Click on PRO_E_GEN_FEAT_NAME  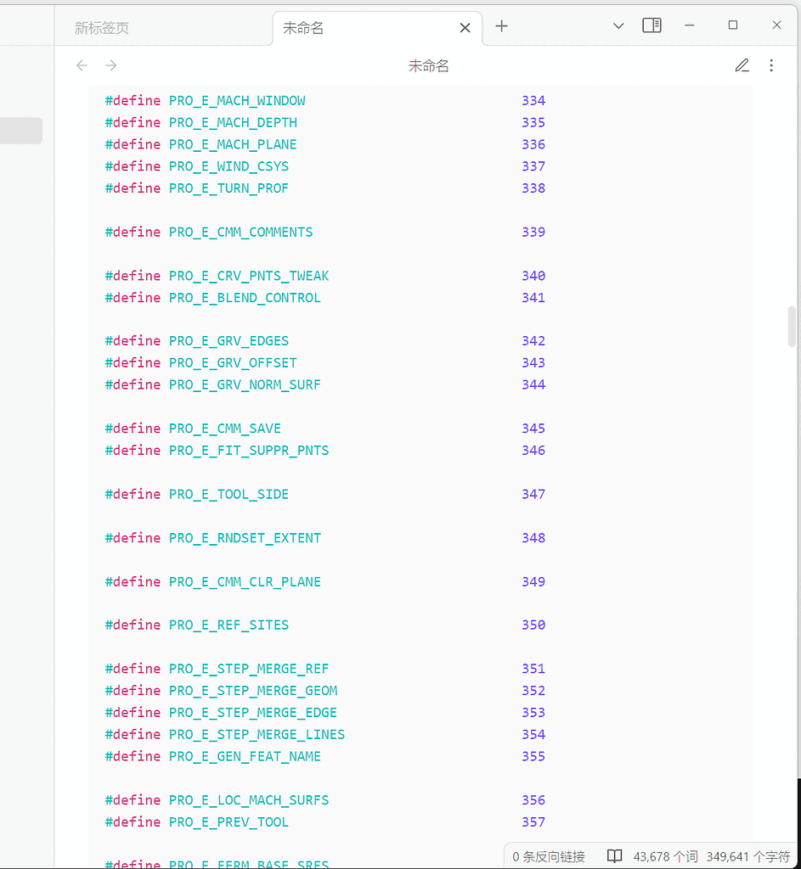click(245, 756)
